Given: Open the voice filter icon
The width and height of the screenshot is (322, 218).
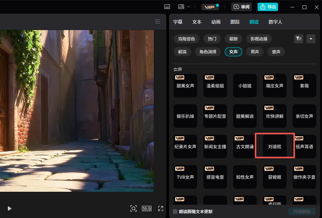Looking at the screenshot, I should click(299, 38).
